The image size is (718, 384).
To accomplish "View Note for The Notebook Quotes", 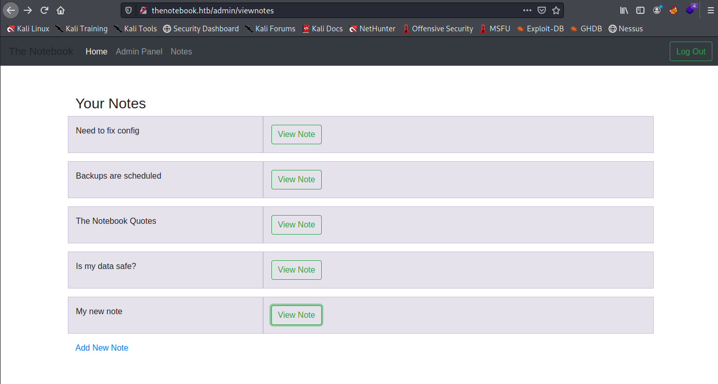I will [x=297, y=225].
